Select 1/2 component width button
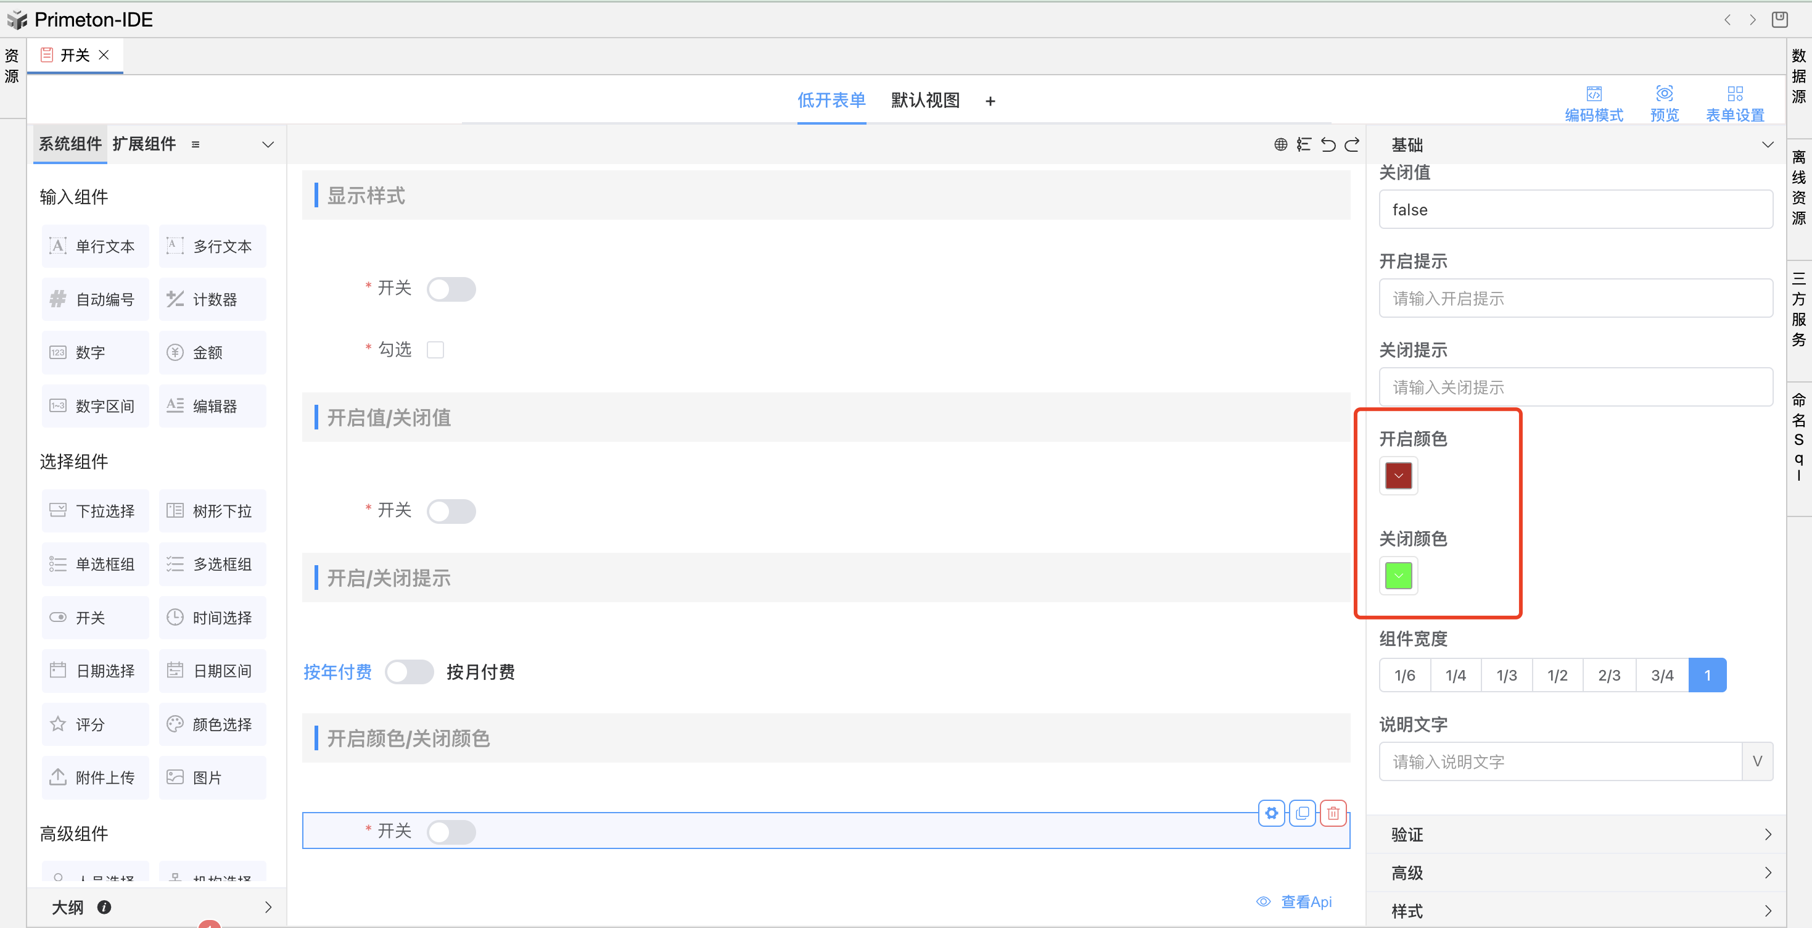1812x928 pixels. coord(1557,676)
